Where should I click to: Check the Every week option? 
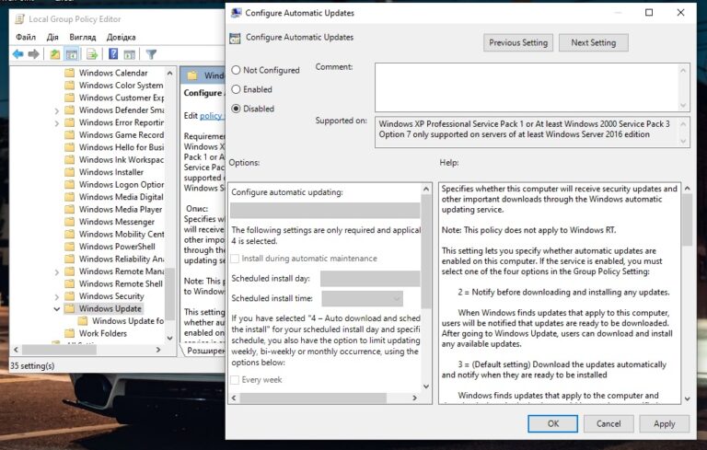tap(235, 380)
